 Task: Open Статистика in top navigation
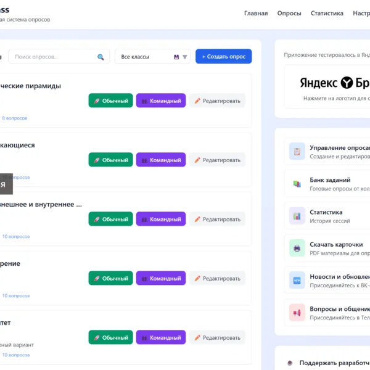327,13
